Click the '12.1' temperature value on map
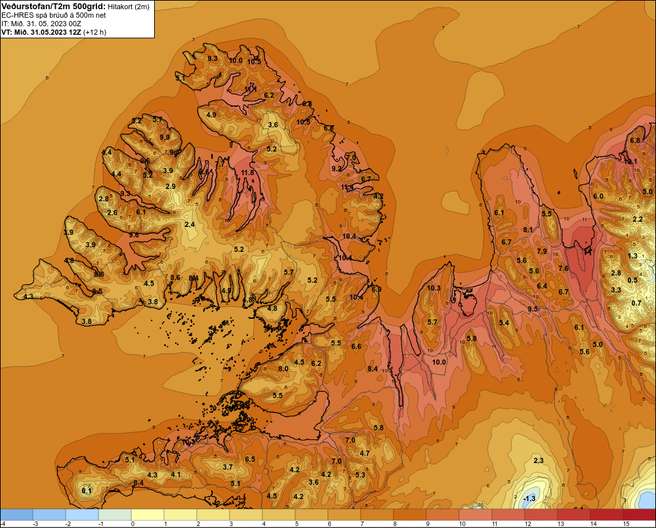 pos(630,161)
